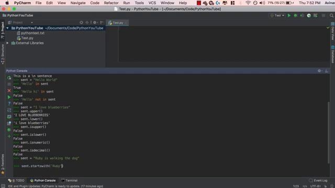Open the Edit menu

click(49, 3)
